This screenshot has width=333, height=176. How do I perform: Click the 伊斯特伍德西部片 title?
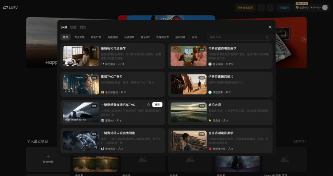click(221, 77)
